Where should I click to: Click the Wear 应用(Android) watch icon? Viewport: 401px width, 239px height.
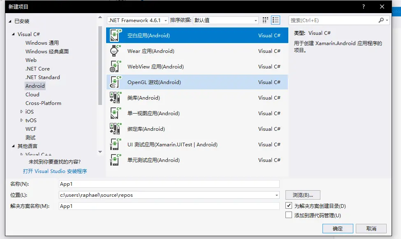pos(116,51)
